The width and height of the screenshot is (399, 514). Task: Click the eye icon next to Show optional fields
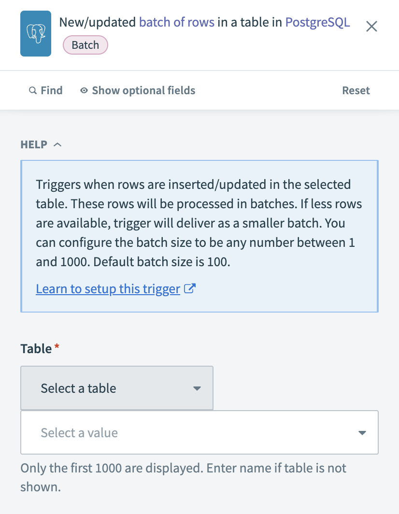[84, 90]
